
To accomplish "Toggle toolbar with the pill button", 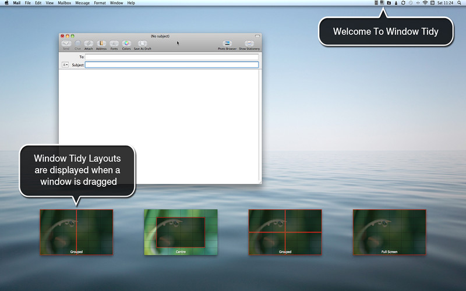I will (x=257, y=36).
